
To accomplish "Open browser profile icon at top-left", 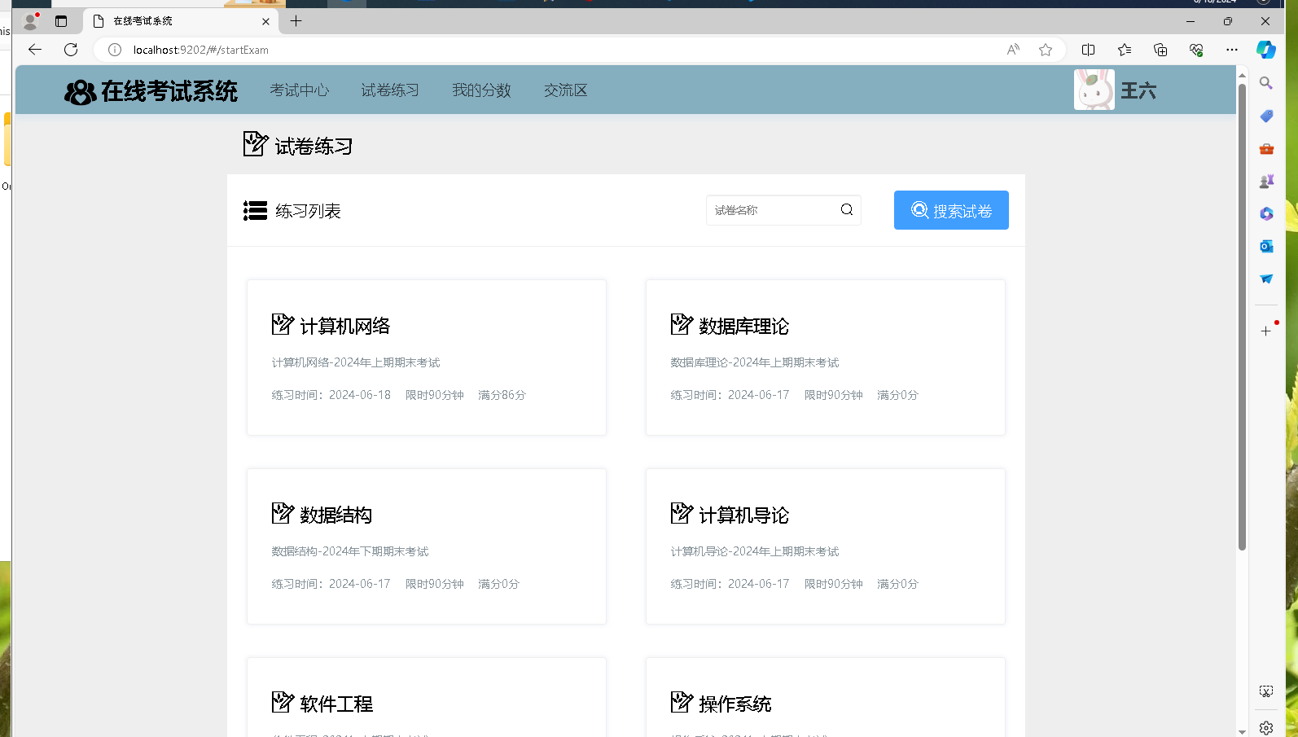I will (x=31, y=21).
